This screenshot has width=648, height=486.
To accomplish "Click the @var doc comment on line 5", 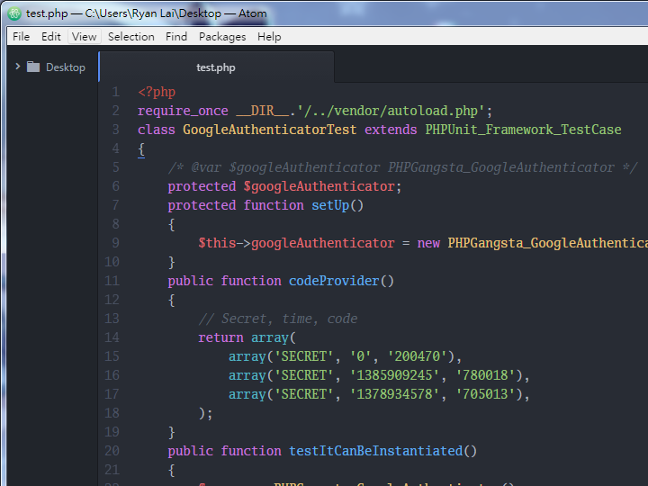I will point(403,167).
